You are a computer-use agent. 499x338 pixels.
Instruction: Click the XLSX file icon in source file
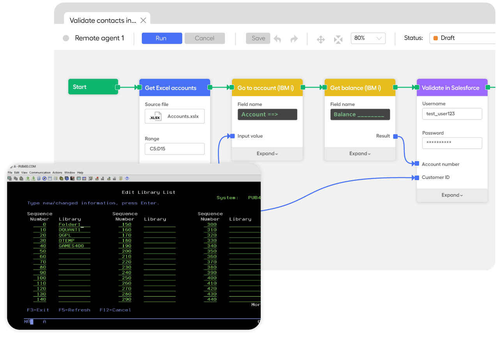pos(155,116)
